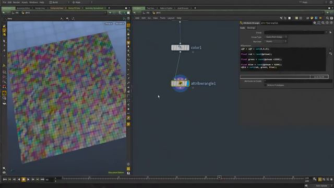Toggle display flag on attribwrangle1 node
The width and height of the screenshot is (334, 188).
[x=188, y=84]
